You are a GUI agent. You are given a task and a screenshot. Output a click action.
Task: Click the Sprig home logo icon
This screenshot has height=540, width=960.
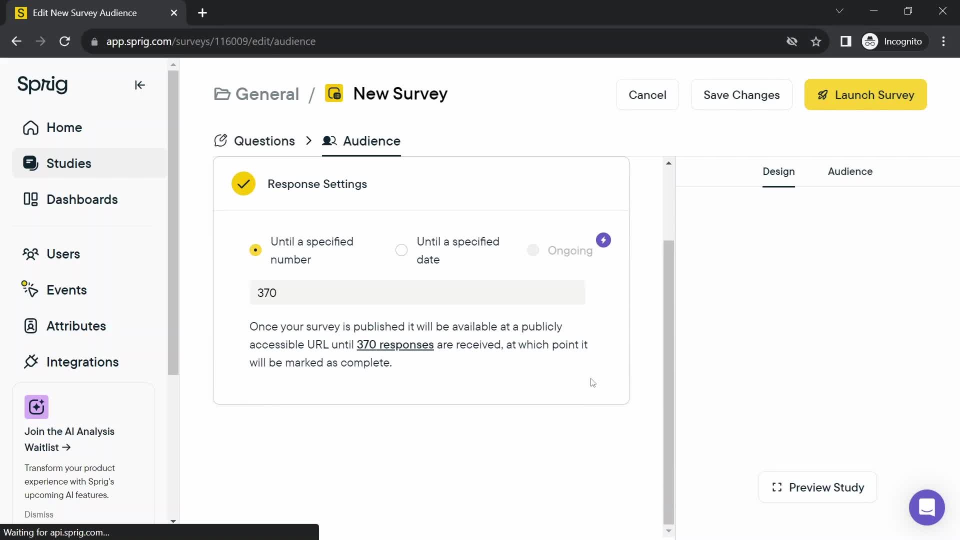[x=43, y=84]
